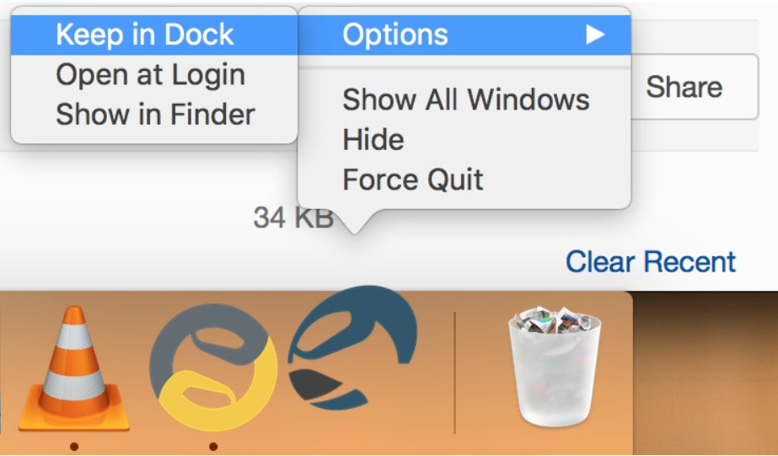This screenshot has width=778, height=456.
Task: Click running dot under yellow swirl icon
Action: pyautogui.click(x=213, y=447)
